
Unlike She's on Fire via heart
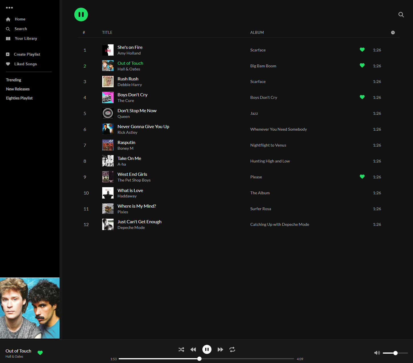pos(362,50)
